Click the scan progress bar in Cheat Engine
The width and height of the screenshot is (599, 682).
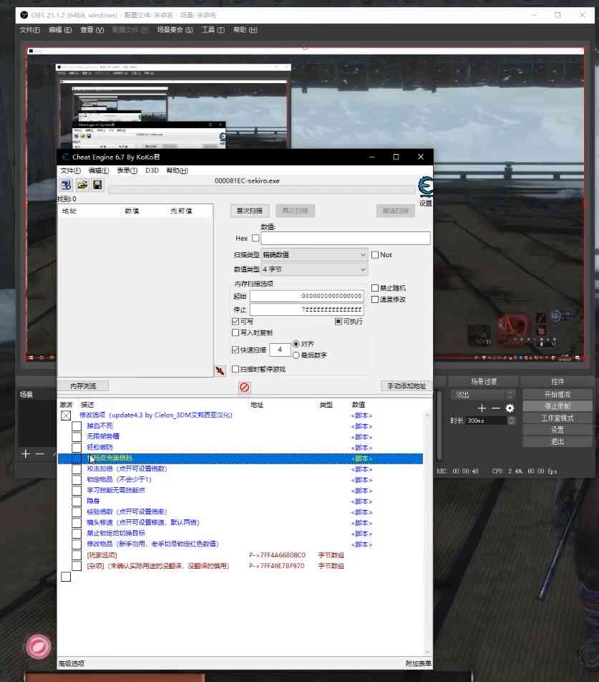pos(261,189)
